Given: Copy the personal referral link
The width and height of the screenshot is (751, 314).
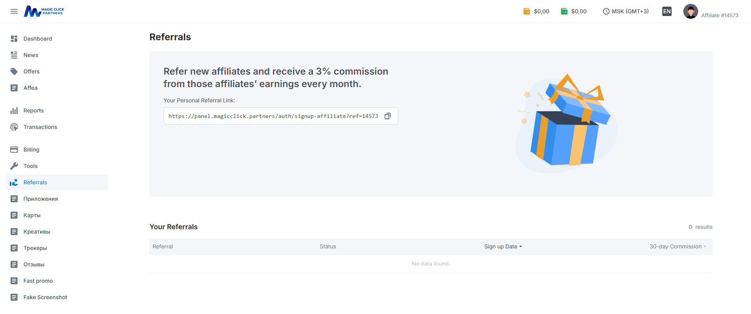Looking at the screenshot, I should pos(388,116).
